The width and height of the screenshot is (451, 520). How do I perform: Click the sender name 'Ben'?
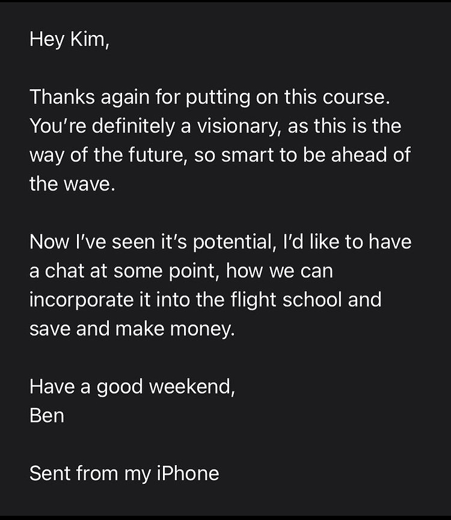47,416
